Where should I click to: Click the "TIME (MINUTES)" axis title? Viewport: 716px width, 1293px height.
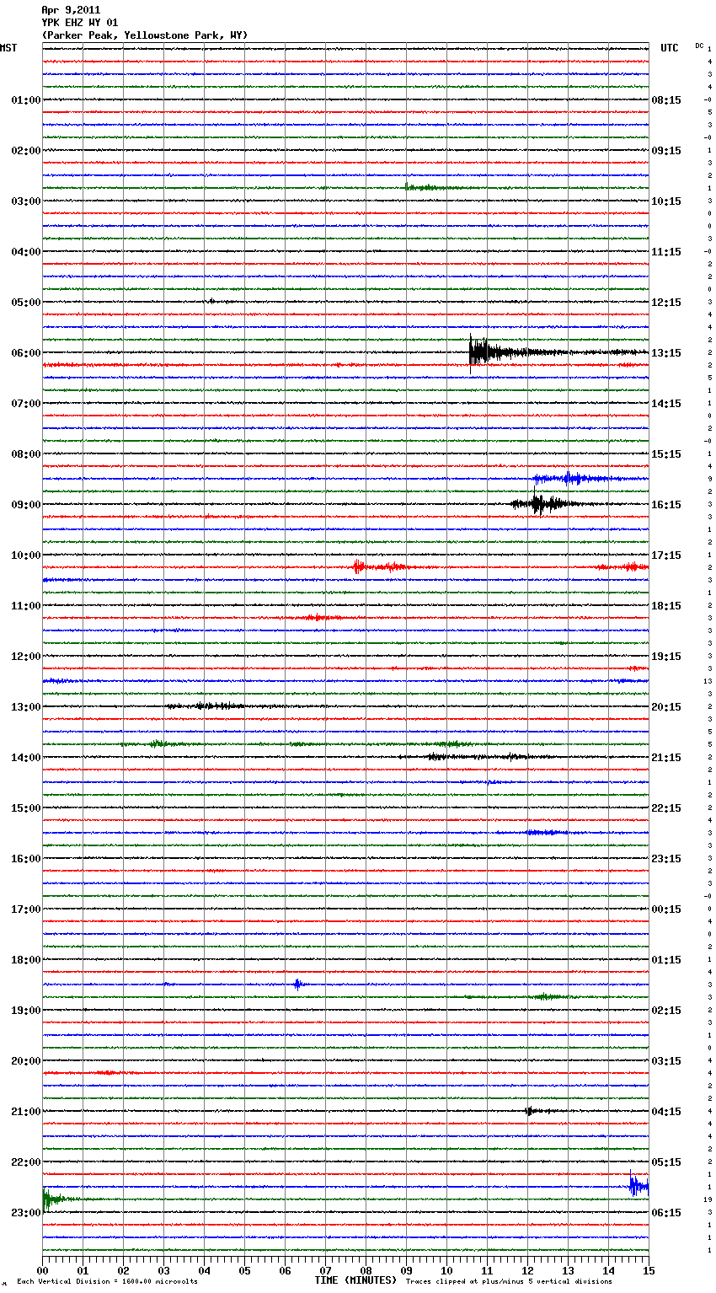point(355,1280)
